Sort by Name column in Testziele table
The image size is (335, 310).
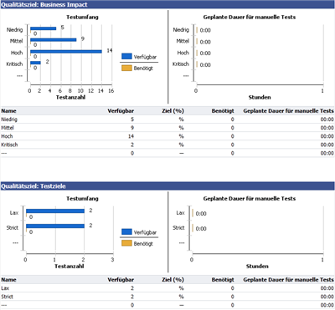click(x=8, y=280)
